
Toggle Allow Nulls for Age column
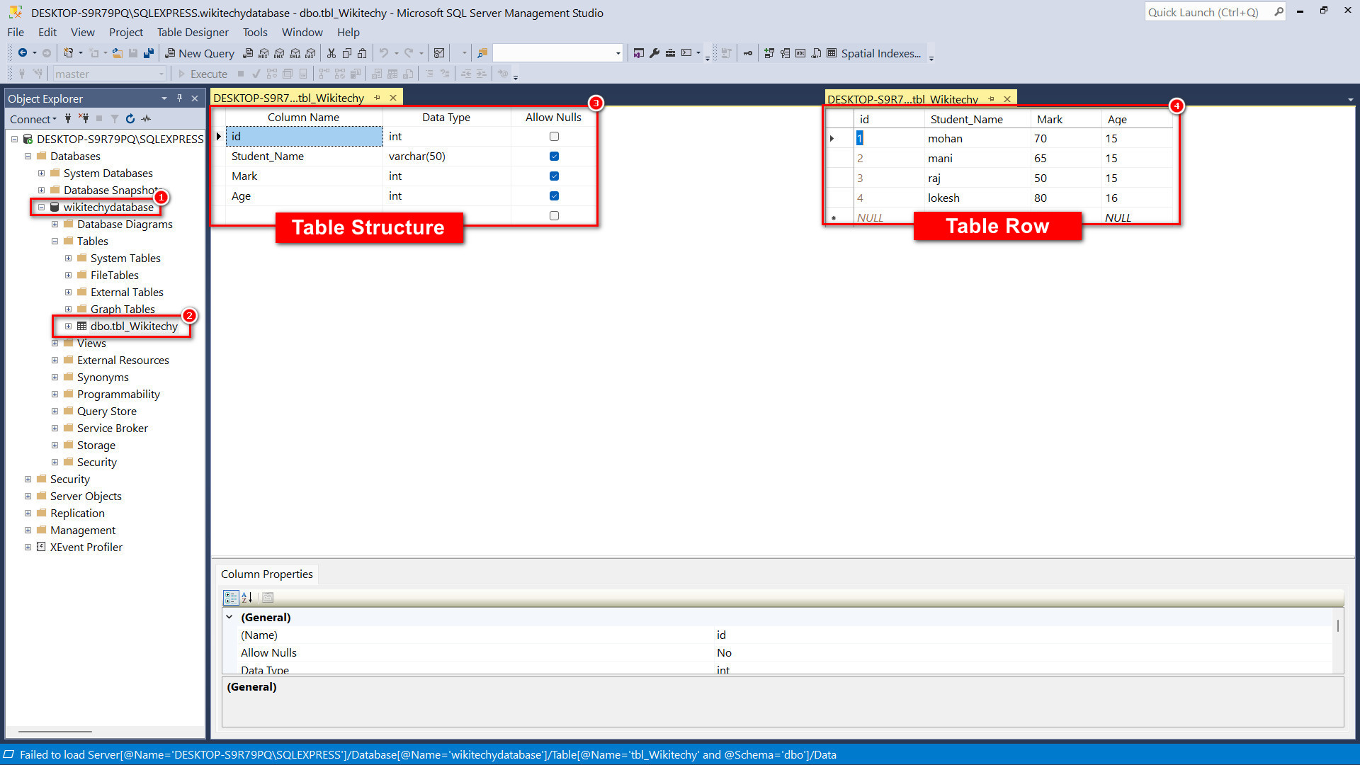tap(554, 195)
